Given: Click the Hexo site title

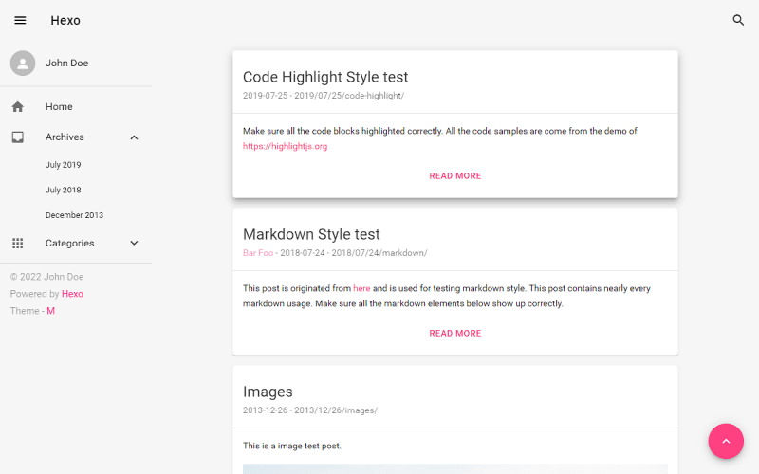Looking at the screenshot, I should point(65,20).
